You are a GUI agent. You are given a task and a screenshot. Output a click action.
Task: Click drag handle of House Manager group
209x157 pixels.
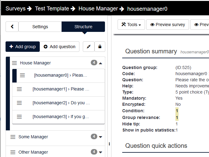pyautogui.click(x=14, y=63)
